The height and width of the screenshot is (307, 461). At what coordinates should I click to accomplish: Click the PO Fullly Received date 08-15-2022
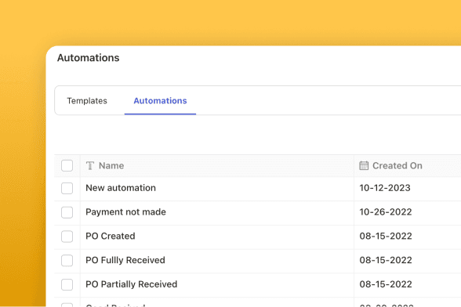pos(386,260)
